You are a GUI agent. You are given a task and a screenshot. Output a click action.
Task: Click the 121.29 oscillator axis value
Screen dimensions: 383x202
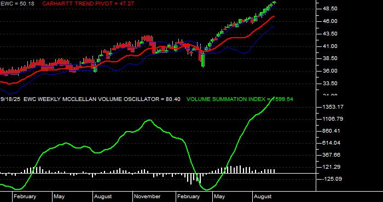(x=332, y=167)
